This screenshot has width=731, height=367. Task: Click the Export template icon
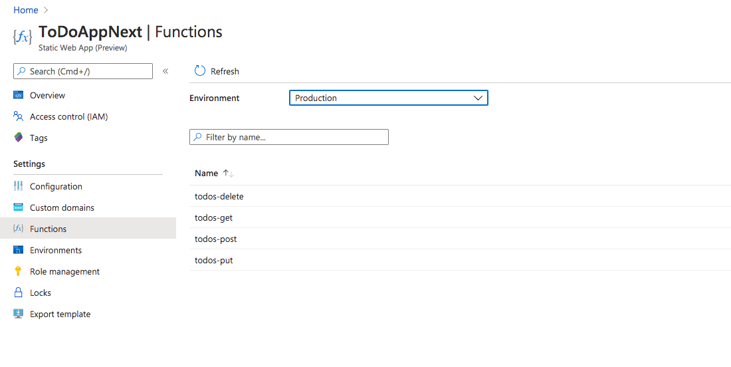coord(19,314)
